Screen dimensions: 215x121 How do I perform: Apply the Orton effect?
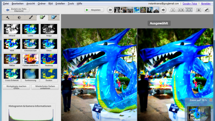(49, 45)
